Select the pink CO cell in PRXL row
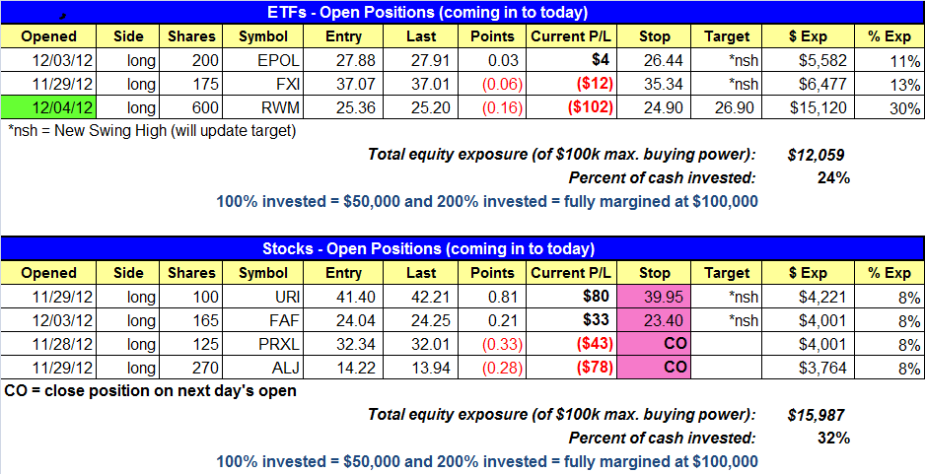The width and height of the screenshot is (925, 474). 655,343
